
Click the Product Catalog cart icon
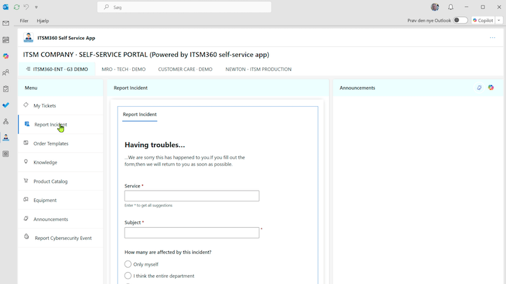pos(26,180)
